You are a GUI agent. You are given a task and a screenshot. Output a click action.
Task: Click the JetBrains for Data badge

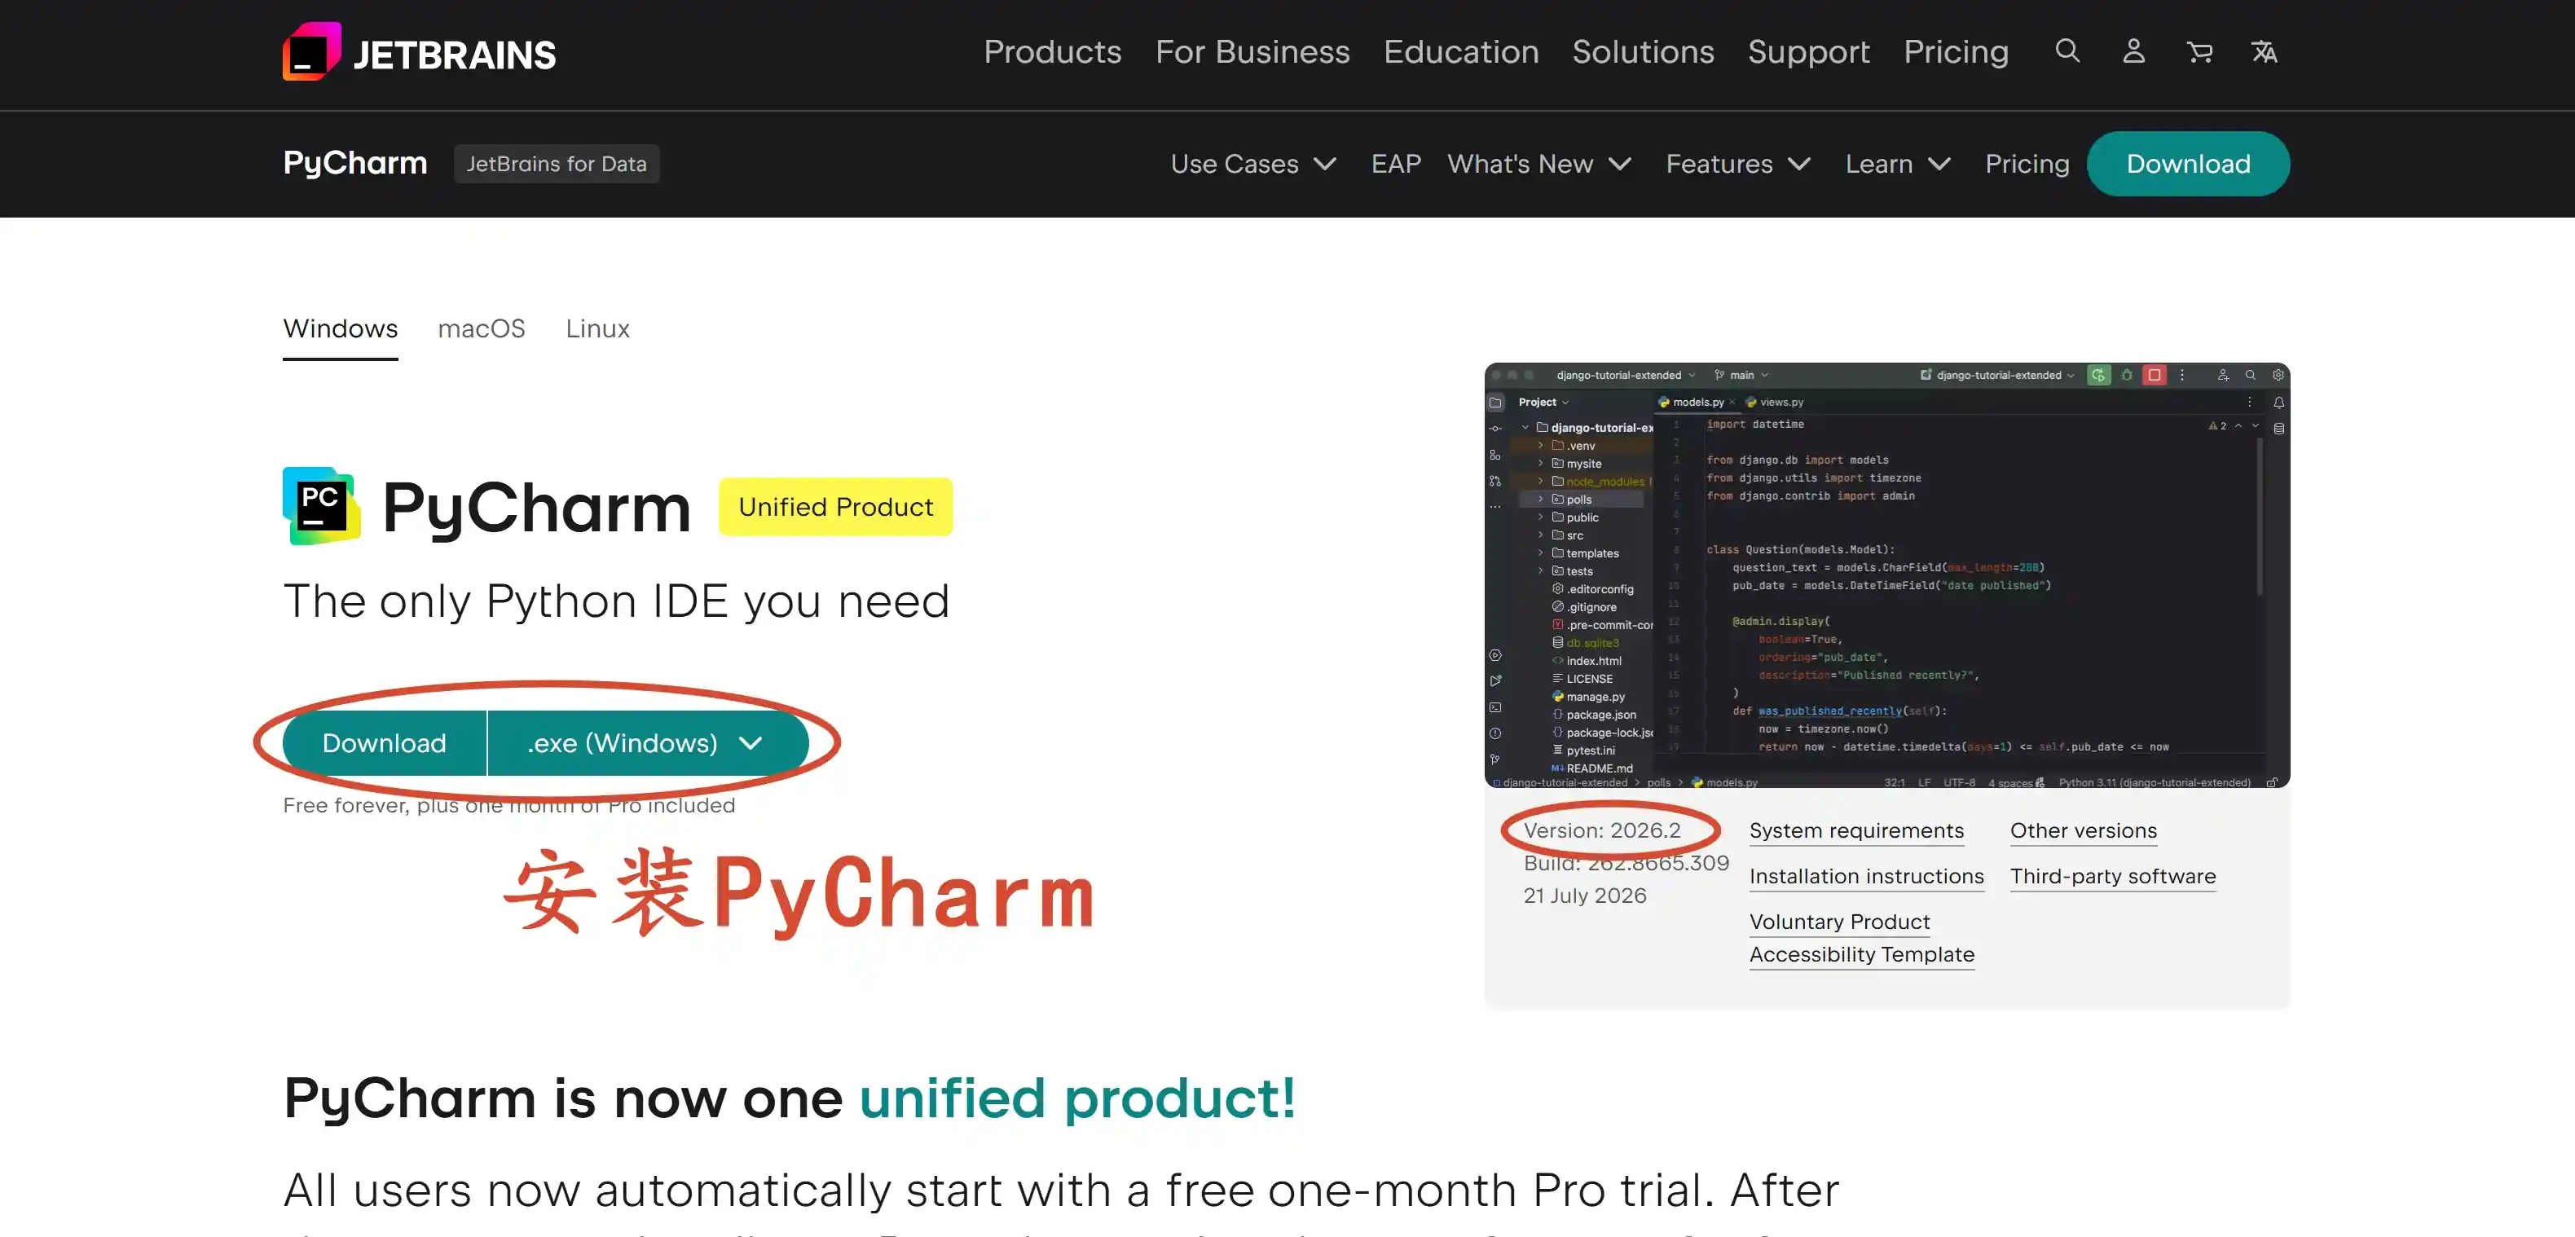[556, 164]
